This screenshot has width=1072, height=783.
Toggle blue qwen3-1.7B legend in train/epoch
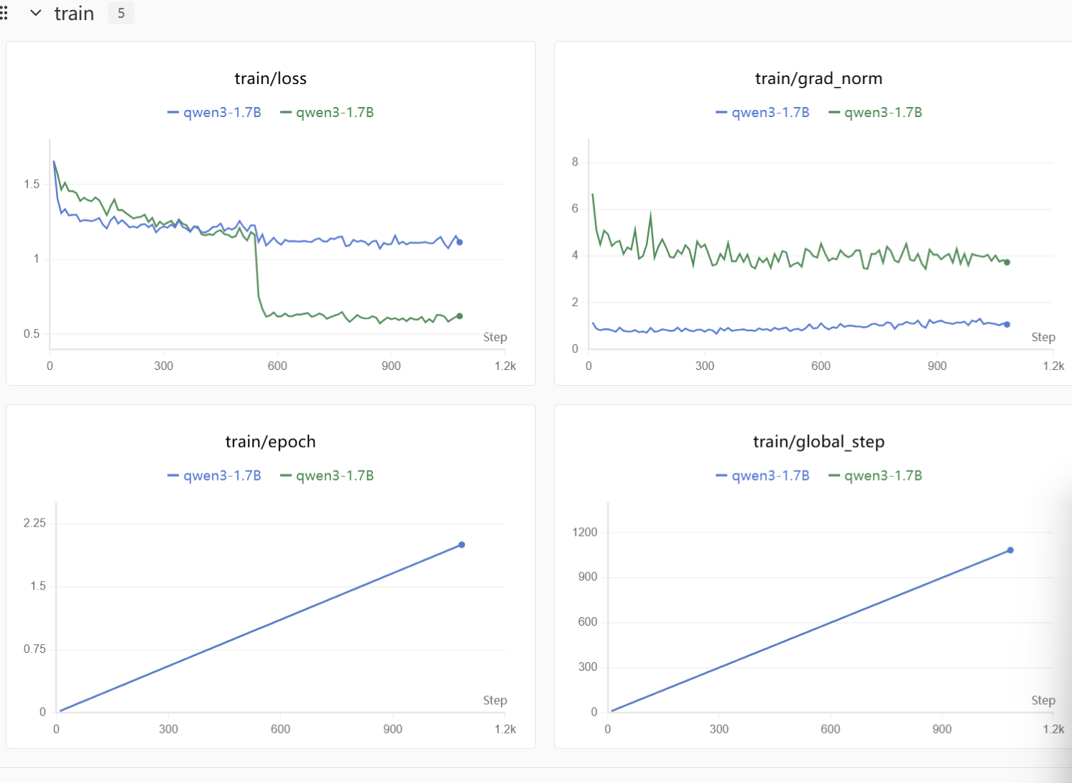click(215, 476)
